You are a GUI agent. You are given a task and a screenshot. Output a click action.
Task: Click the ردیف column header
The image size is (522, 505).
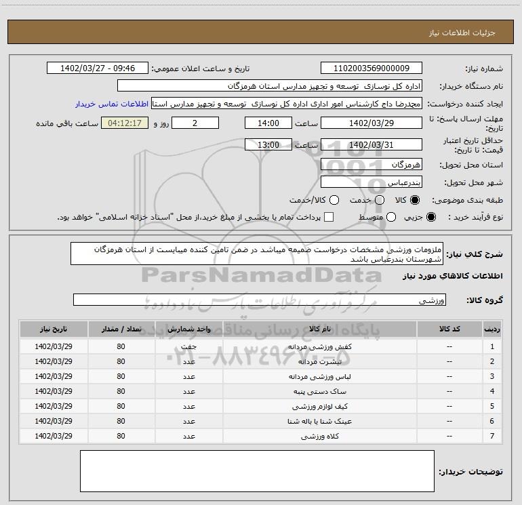pyautogui.click(x=492, y=329)
